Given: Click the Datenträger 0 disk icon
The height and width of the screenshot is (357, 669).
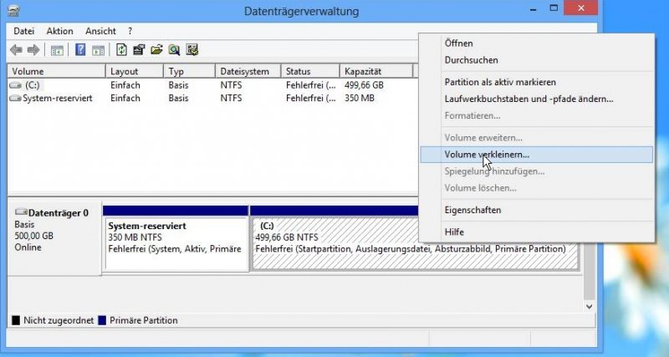Looking at the screenshot, I should click(x=21, y=212).
